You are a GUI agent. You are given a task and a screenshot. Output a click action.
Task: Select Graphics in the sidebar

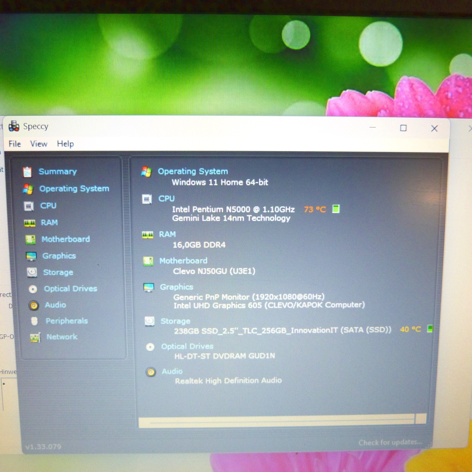[x=59, y=256]
